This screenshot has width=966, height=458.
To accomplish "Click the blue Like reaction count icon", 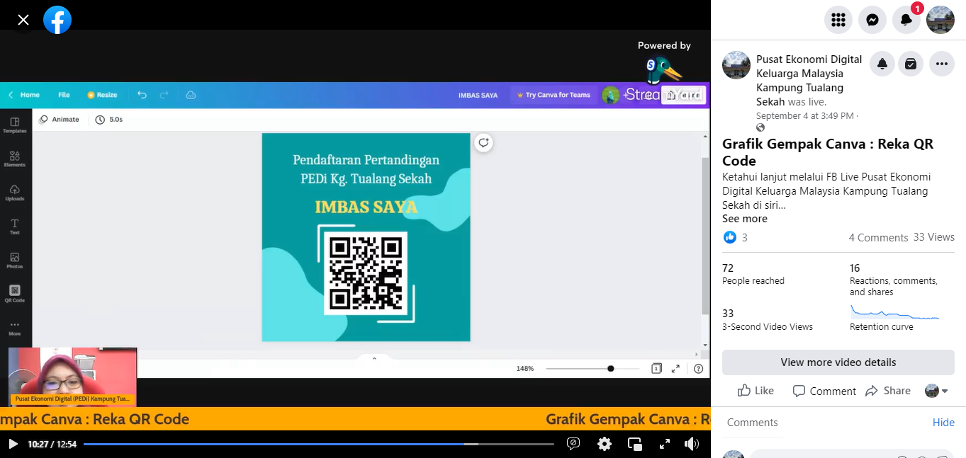I will click(x=730, y=237).
